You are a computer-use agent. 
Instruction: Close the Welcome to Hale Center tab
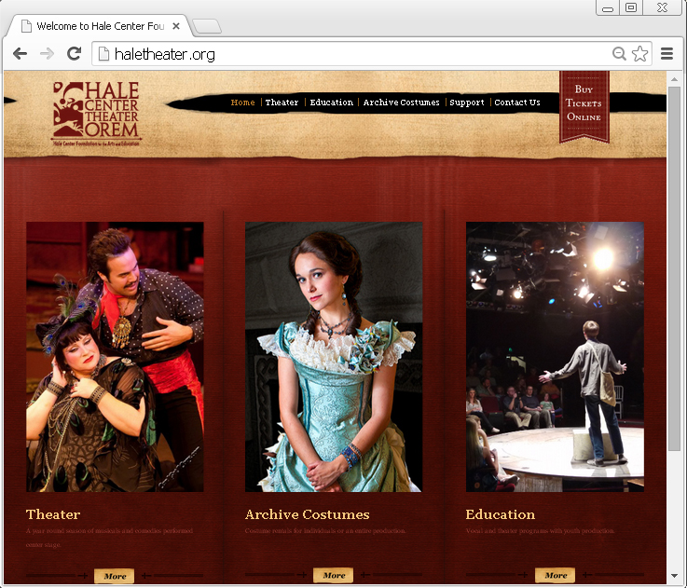176,26
